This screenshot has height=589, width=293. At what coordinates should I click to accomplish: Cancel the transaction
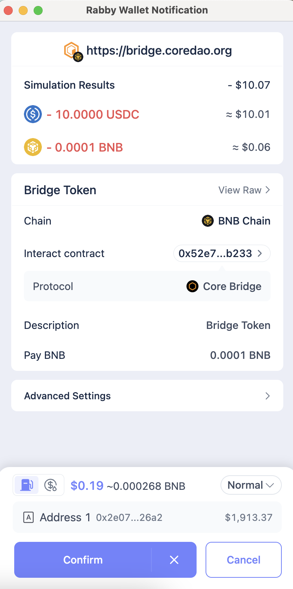(x=243, y=559)
